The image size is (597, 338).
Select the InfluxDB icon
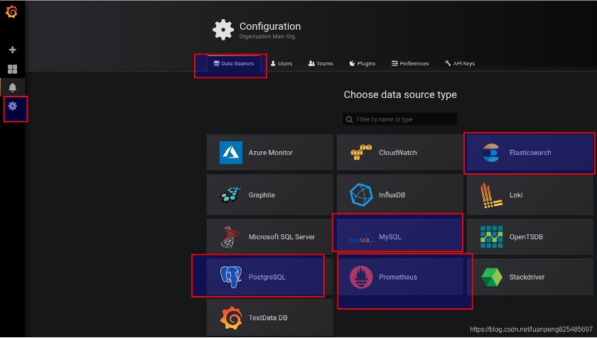[361, 195]
